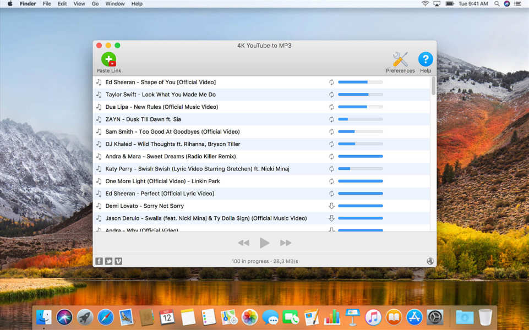Open the App Store from the Dock
The height and width of the screenshot is (330, 529).
tap(415, 317)
